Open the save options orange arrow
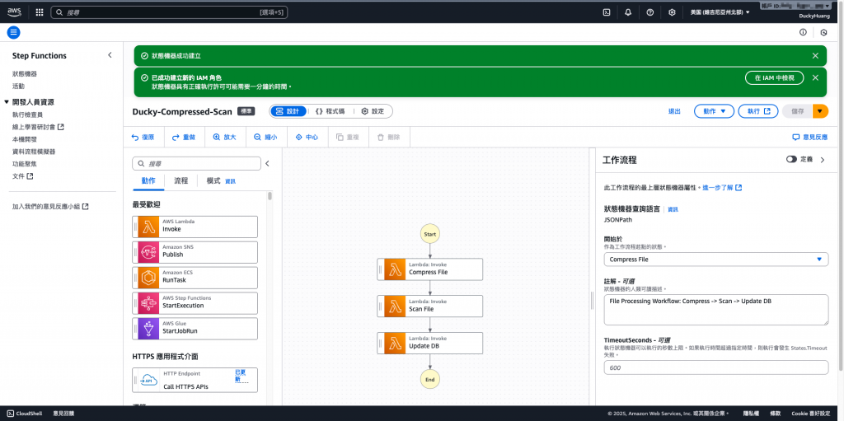 pyautogui.click(x=820, y=111)
